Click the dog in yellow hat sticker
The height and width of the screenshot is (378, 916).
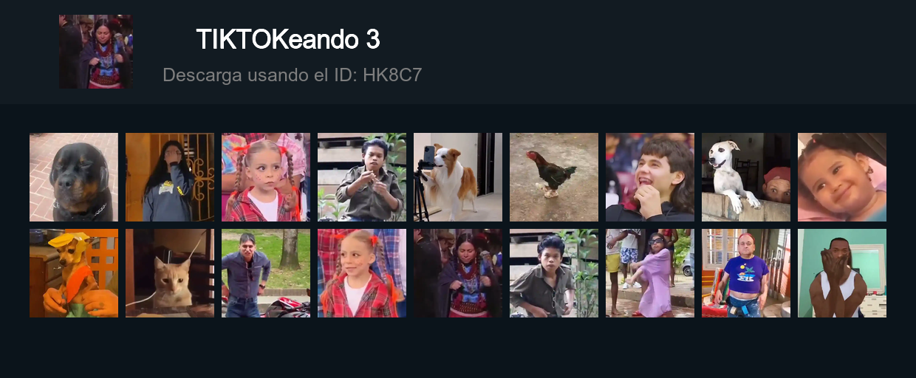74,273
